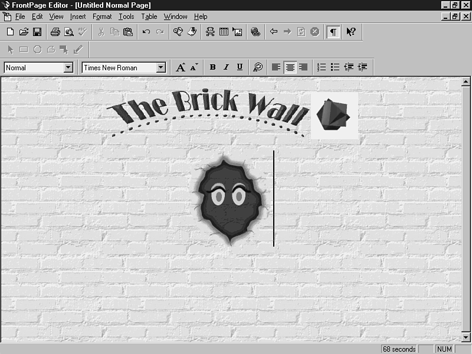The image size is (472, 354).
Task: Insert a WebBot component robot icon
Action: [210, 32]
